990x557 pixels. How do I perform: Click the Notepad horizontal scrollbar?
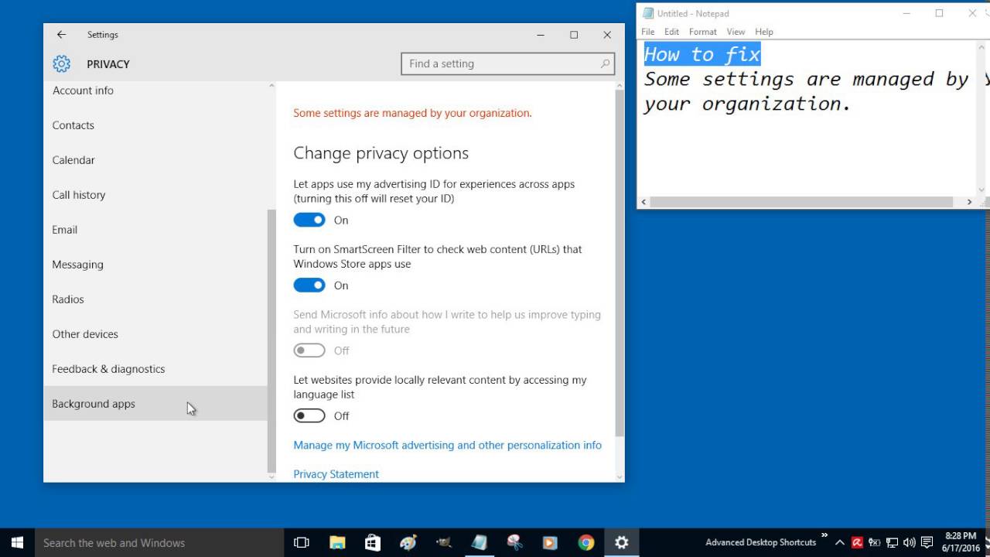[x=801, y=202]
